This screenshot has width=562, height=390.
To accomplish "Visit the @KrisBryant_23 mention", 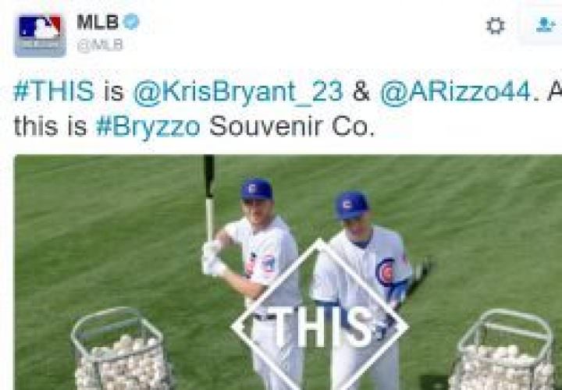I will (238, 93).
